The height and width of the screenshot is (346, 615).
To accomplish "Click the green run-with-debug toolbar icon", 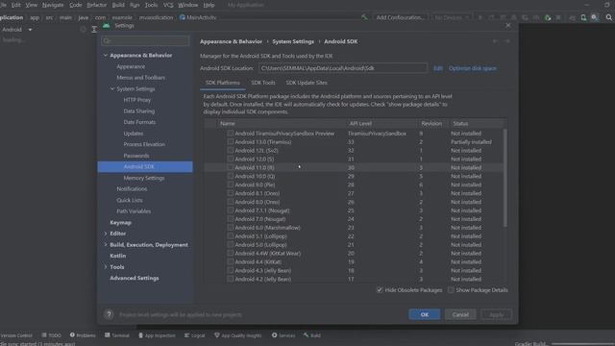I will pos(548,17).
